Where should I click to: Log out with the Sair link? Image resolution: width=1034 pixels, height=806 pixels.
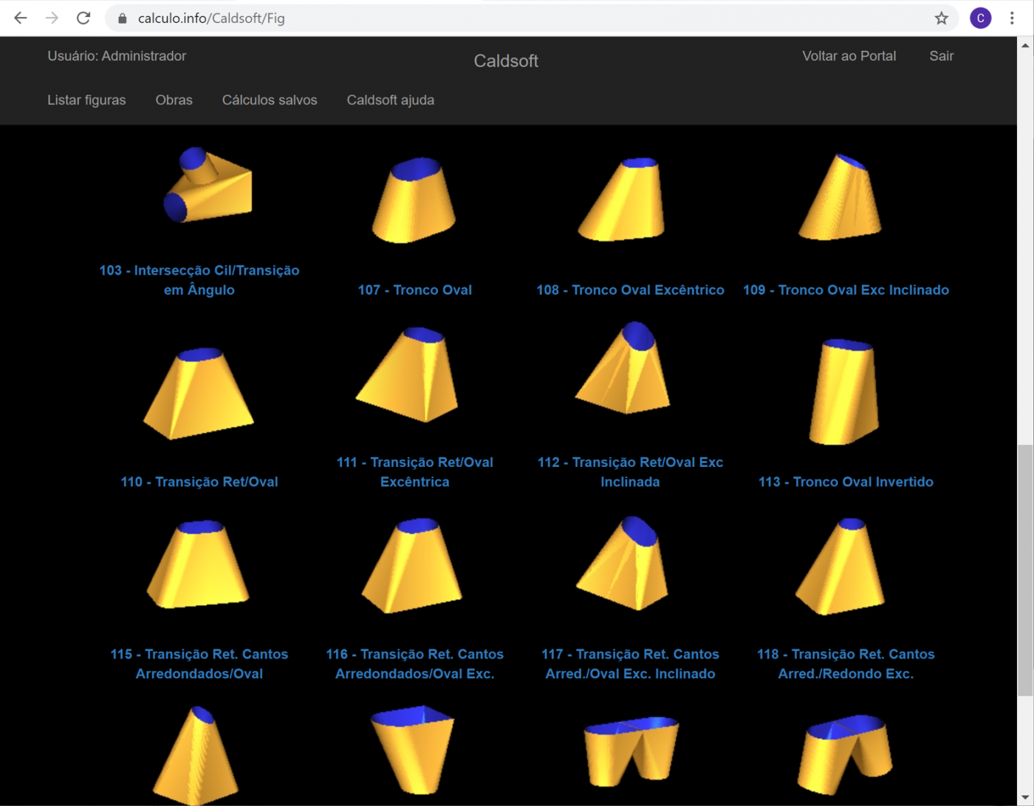pyautogui.click(x=941, y=56)
